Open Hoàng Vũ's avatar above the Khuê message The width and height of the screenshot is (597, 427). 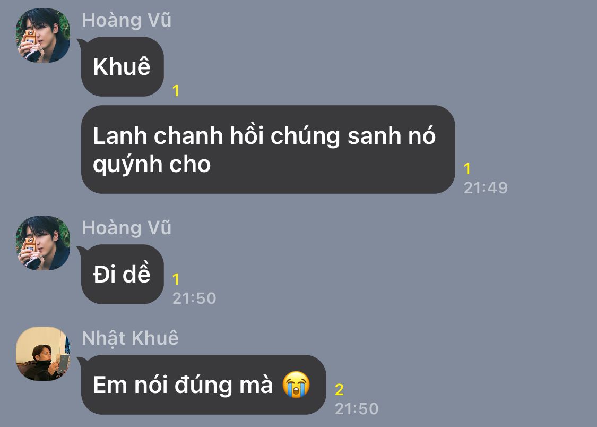[42, 36]
